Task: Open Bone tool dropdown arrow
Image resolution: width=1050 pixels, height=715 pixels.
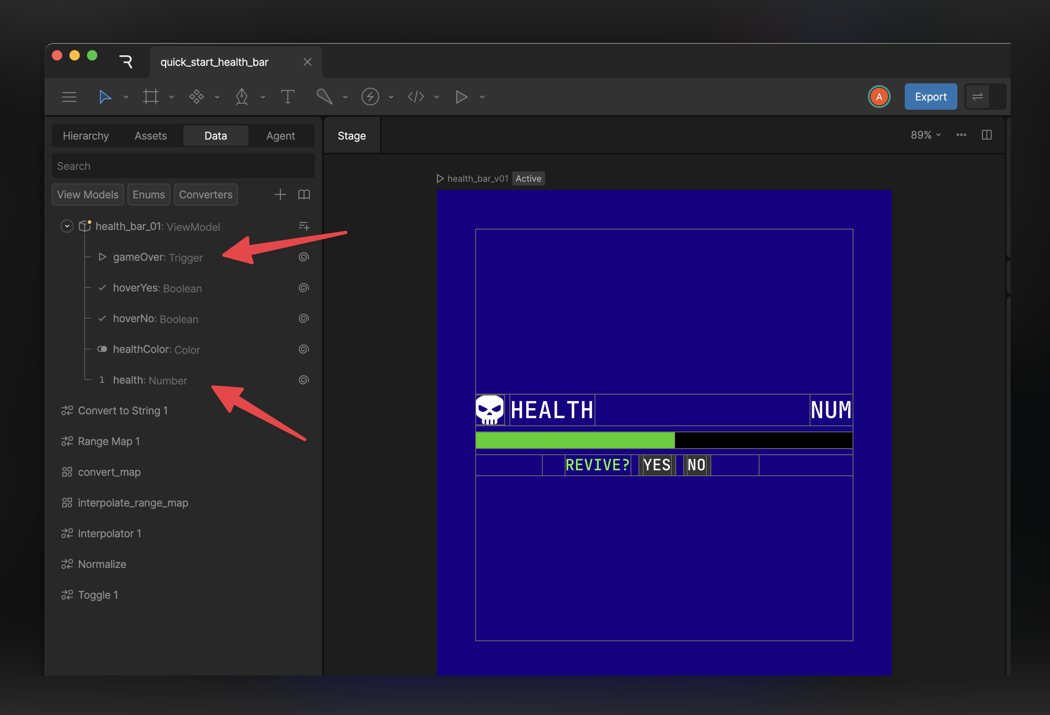Action: click(345, 97)
